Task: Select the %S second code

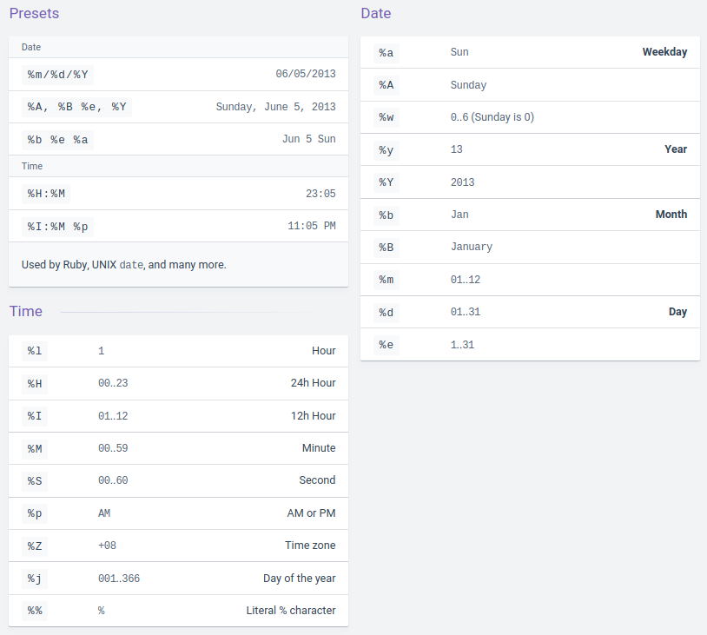Action: pos(34,480)
